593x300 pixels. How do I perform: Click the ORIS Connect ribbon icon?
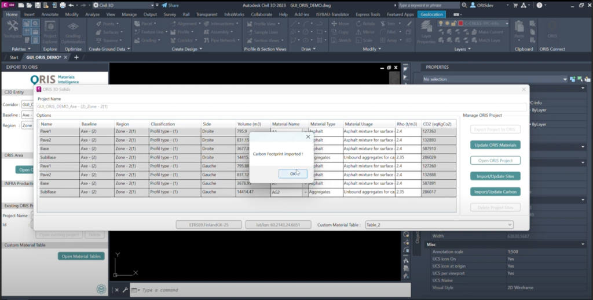pos(551,31)
